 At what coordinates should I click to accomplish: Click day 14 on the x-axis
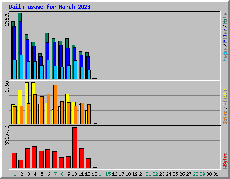tap(101, 174)
